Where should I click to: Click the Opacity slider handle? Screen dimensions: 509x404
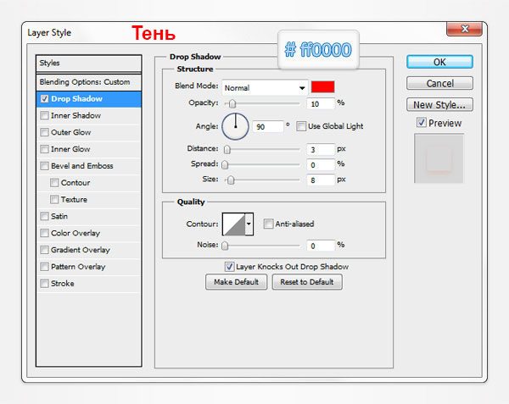[x=232, y=104]
